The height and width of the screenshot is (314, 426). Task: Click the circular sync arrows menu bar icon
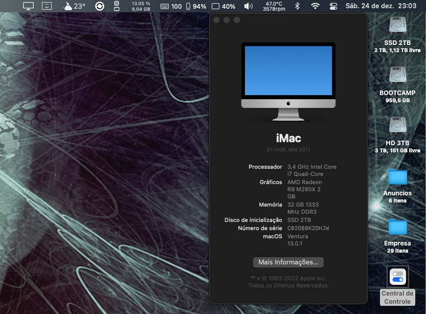(100, 6)
